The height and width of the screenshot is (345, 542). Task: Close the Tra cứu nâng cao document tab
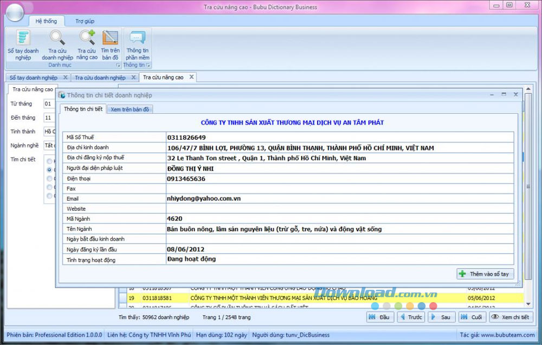(x=191, y=77)
